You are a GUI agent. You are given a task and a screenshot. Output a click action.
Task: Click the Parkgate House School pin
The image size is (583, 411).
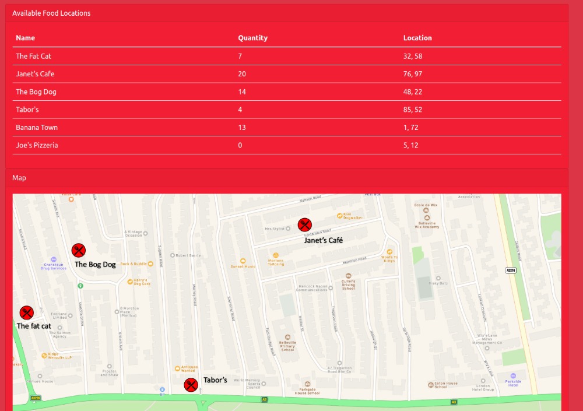307,384
